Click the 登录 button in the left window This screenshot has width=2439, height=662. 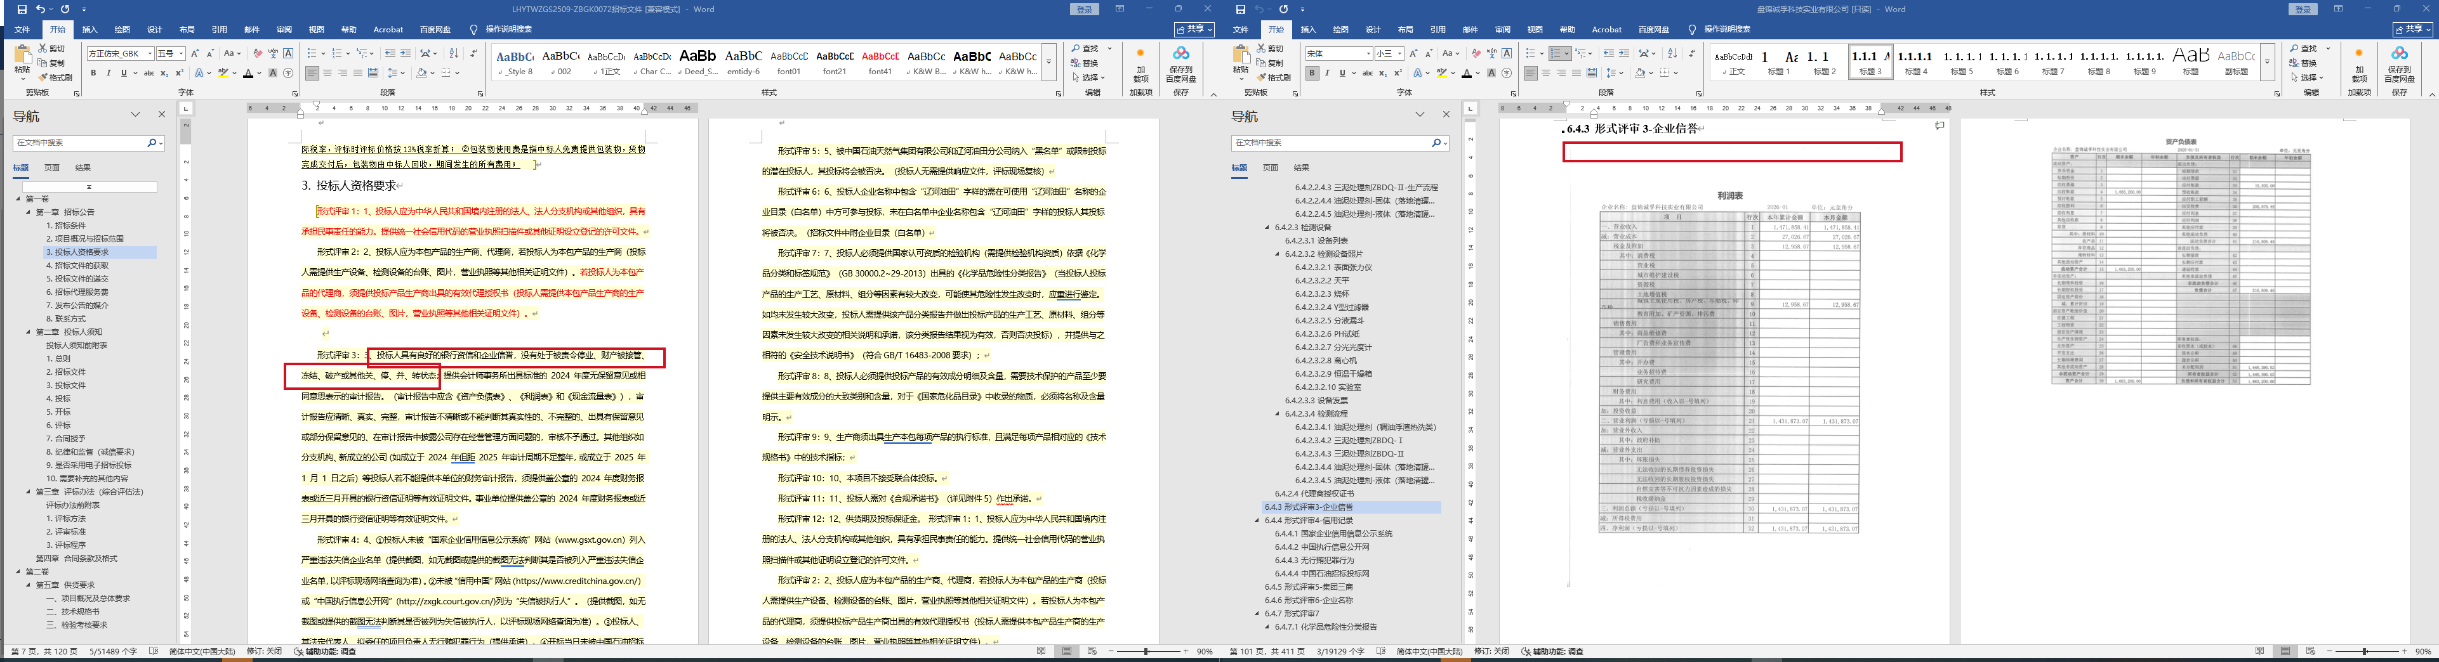1084,10
